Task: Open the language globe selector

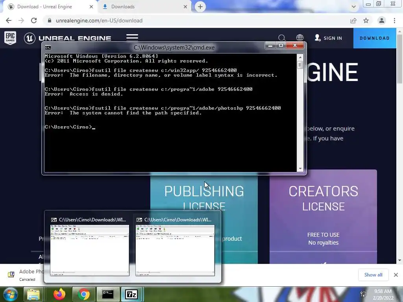Action: 299,38
